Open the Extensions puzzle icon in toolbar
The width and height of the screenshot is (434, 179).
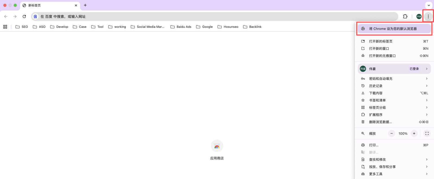click(405, 17)
